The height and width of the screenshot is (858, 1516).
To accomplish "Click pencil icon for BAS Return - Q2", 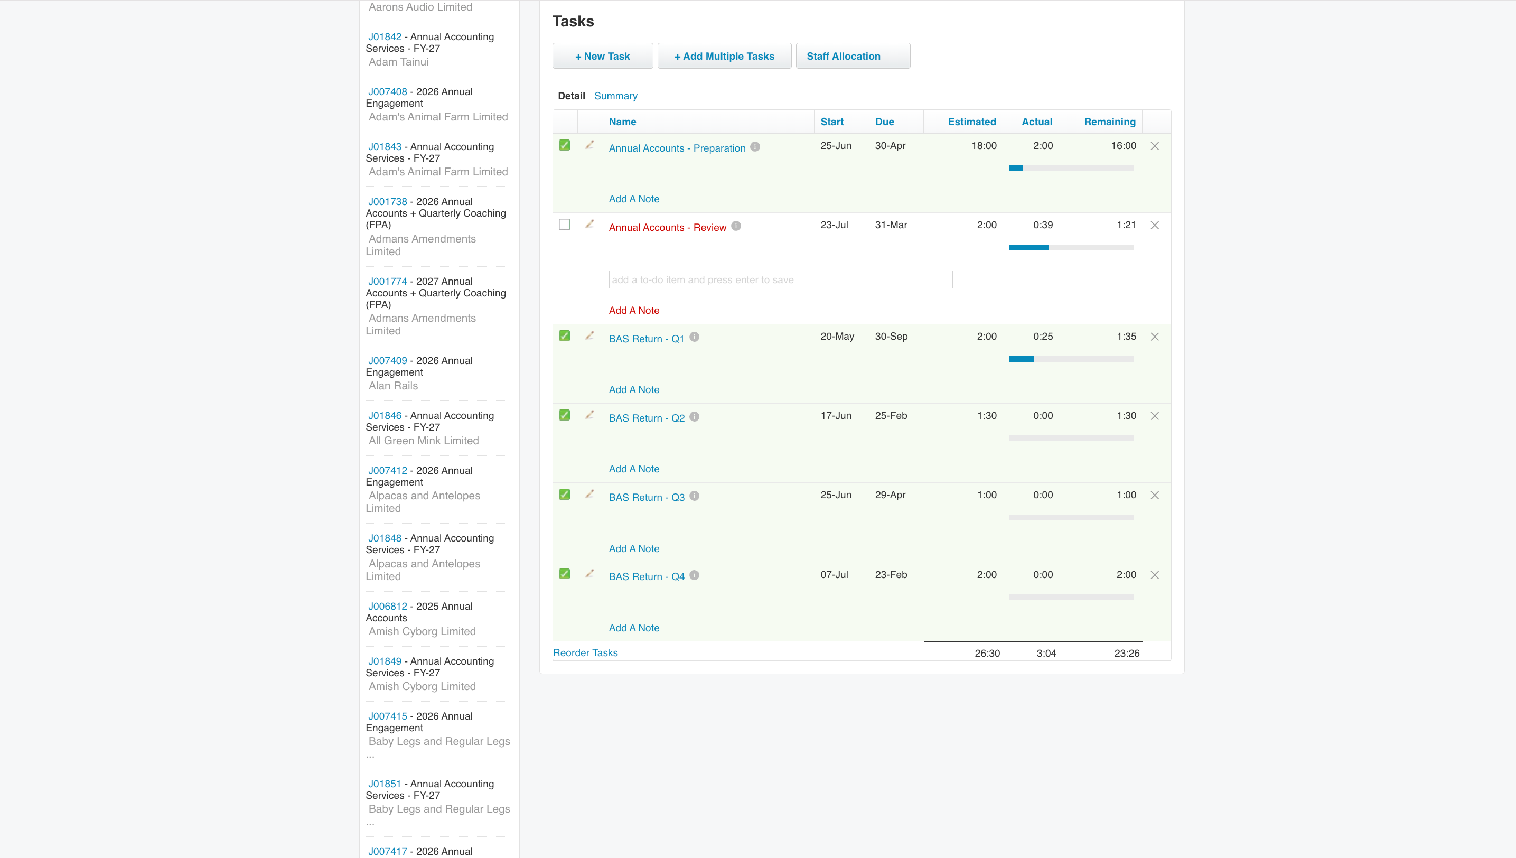I will tap(589, 415).
